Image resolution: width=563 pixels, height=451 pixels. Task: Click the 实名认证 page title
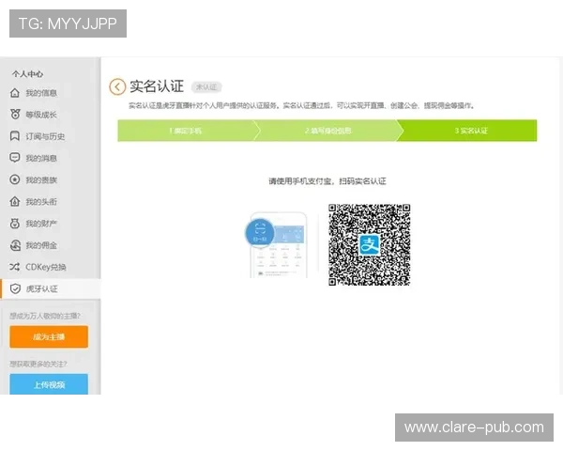click(x=157, y=86)
